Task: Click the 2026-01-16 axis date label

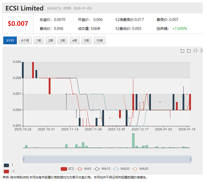Action: pos(187,129)
